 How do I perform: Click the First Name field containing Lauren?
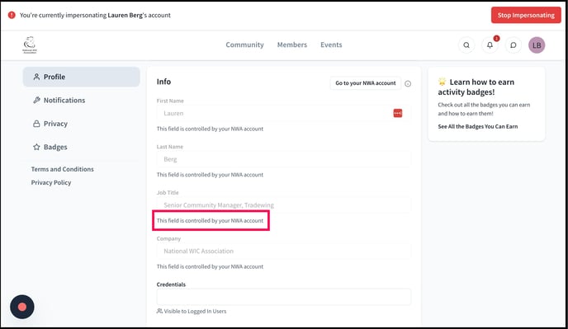click(x=284, y=113)
